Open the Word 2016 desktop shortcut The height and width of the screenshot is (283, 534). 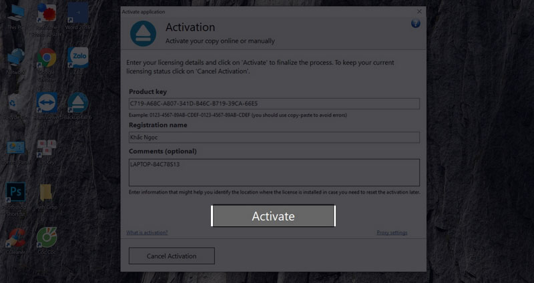(78, 17)
